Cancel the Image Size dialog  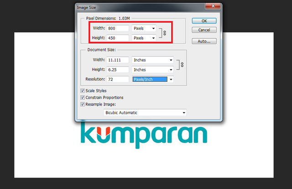point(204,30)
